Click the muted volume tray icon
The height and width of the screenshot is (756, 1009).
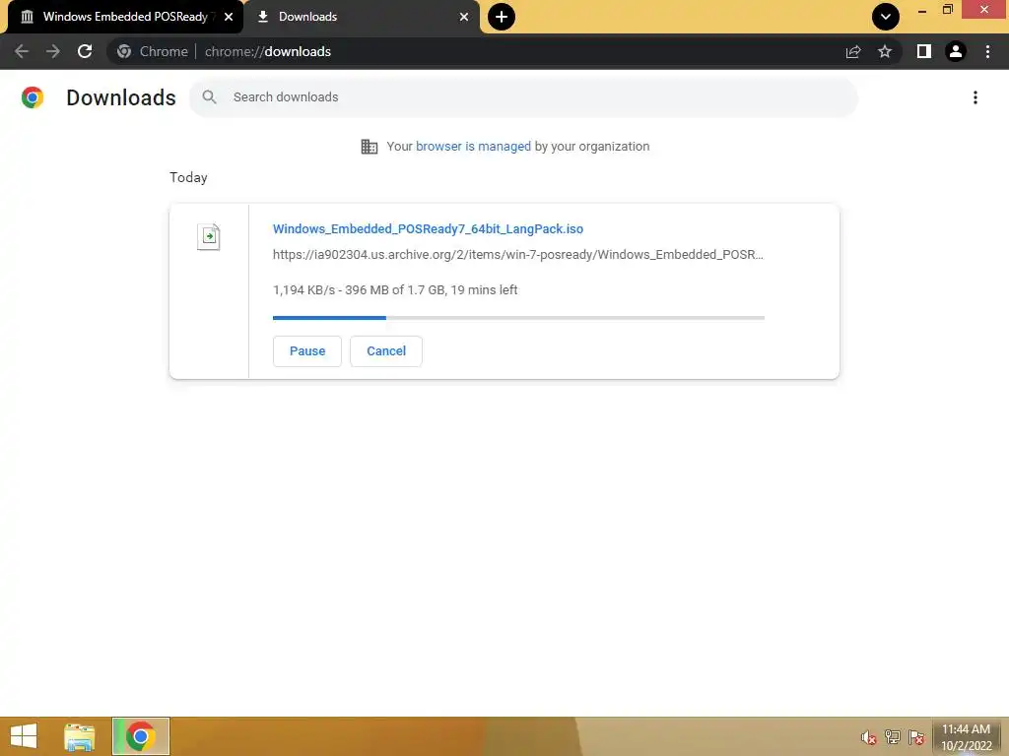868,737
